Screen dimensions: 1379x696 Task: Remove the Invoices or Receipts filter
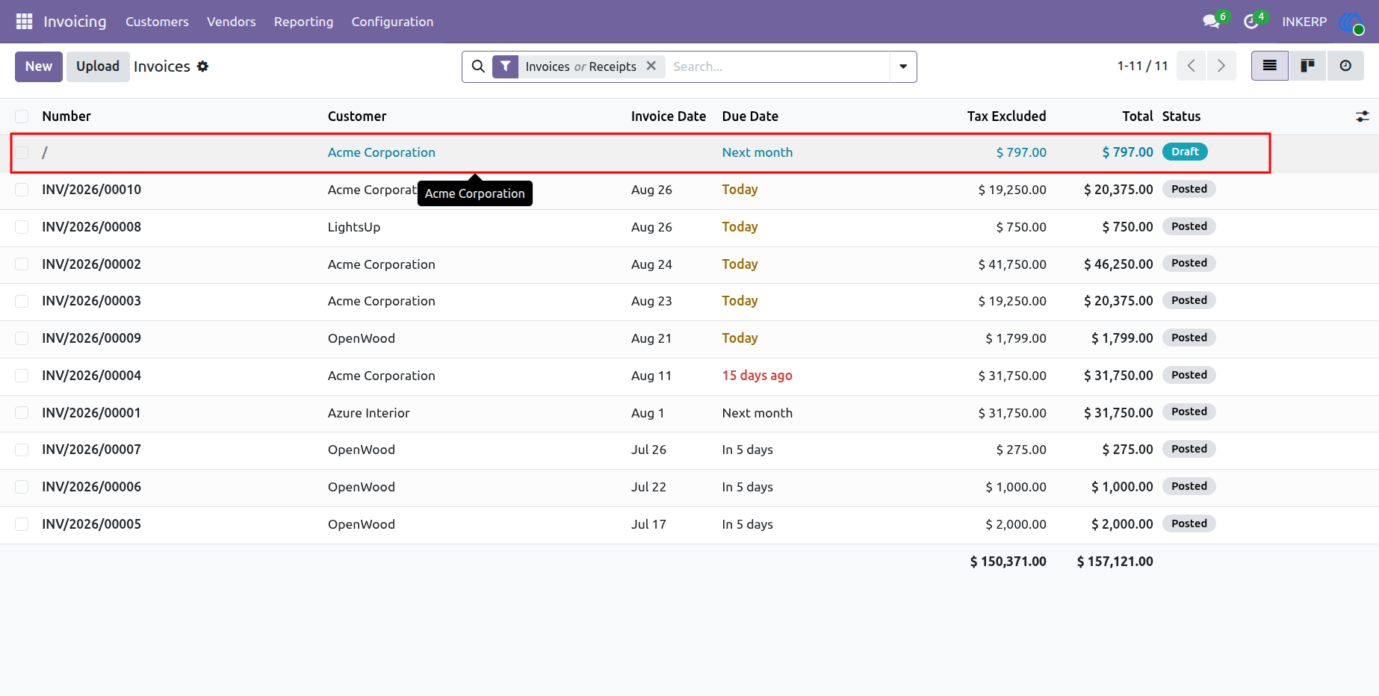[x=651, y=66]
